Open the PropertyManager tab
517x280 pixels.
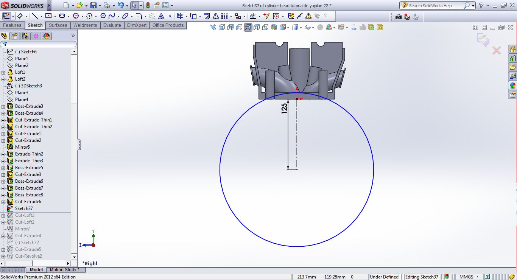(x=14, y=36)
